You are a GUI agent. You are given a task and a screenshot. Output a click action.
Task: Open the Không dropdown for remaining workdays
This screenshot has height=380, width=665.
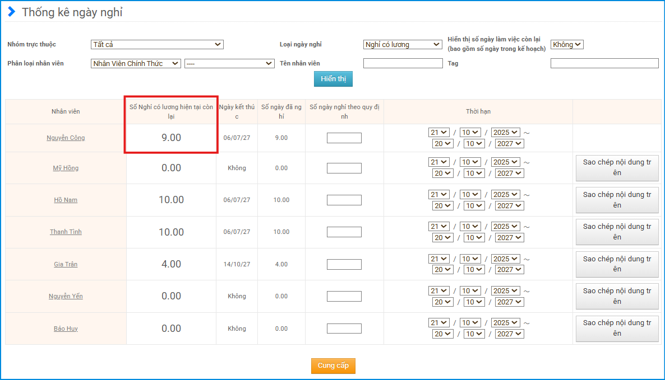[567, 45]
